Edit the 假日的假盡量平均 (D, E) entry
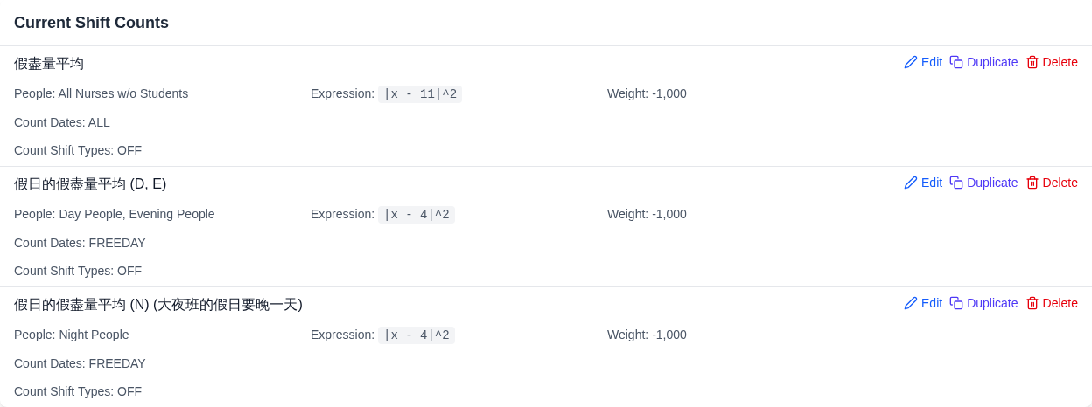 click(x=923, y=183)
